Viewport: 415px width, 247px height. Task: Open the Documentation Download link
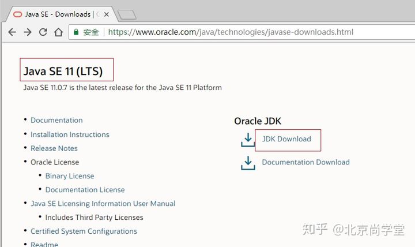pos(305,162)
